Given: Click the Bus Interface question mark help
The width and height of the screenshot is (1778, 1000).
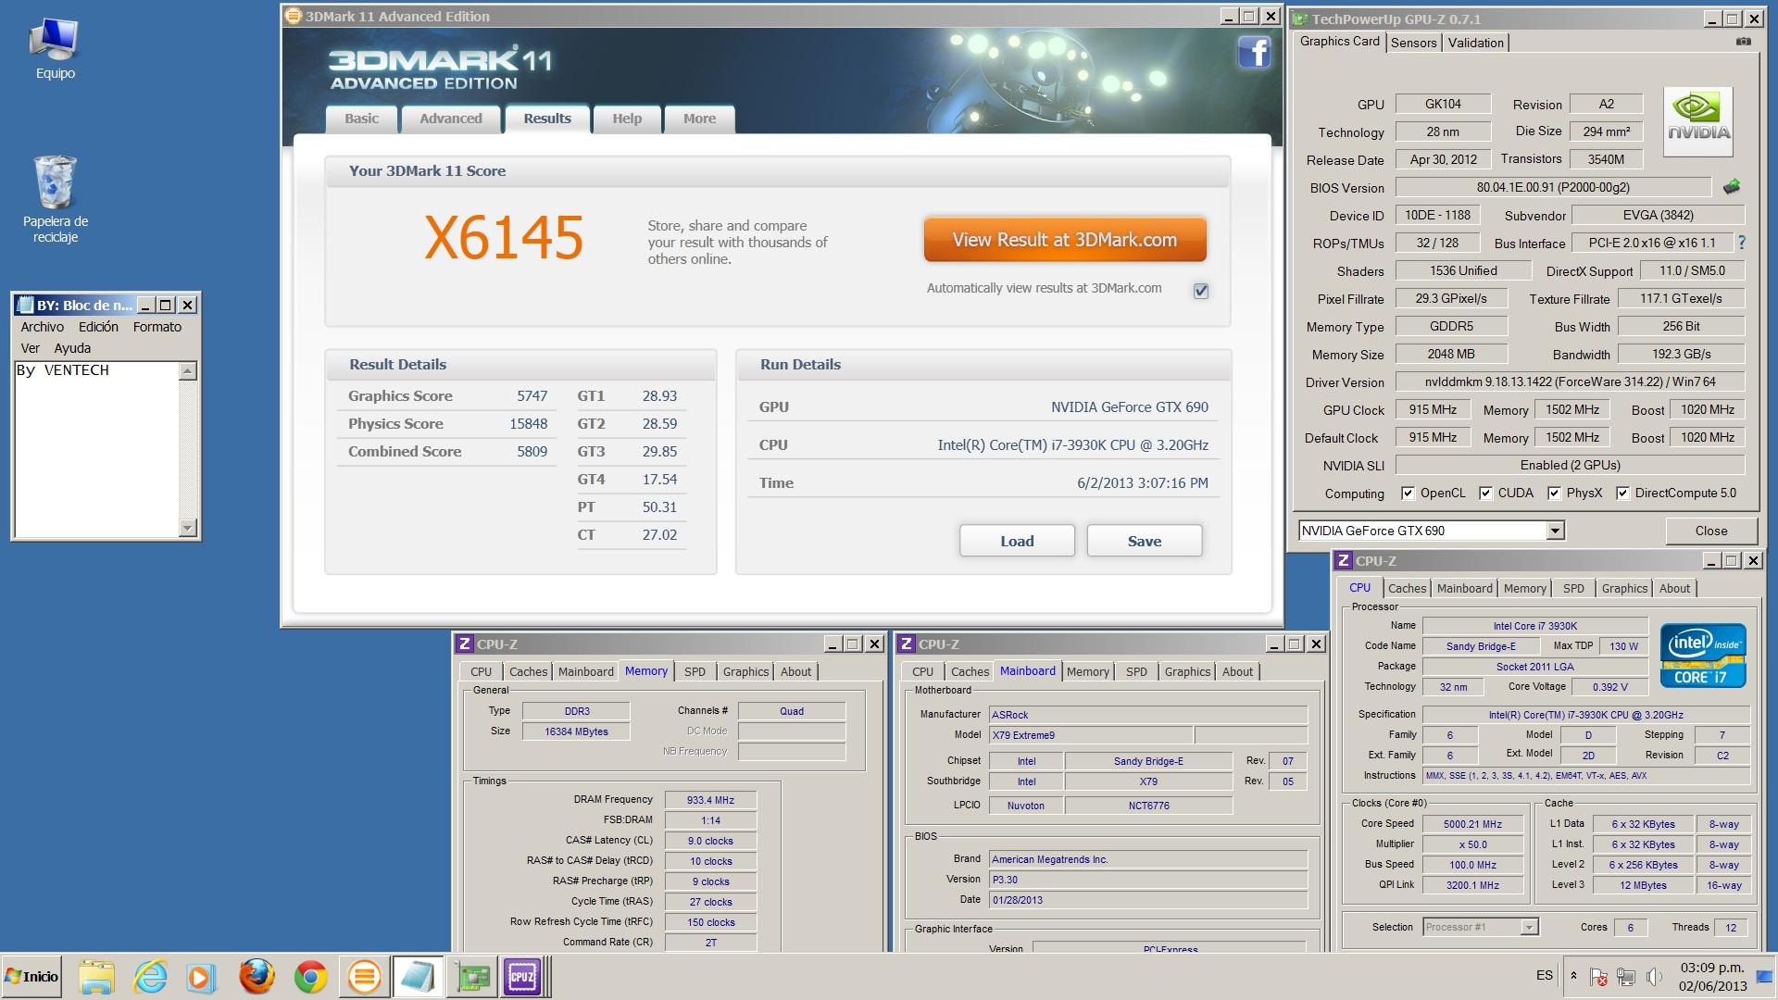Looking at the screenshot, I should (x=1742, y=243).
